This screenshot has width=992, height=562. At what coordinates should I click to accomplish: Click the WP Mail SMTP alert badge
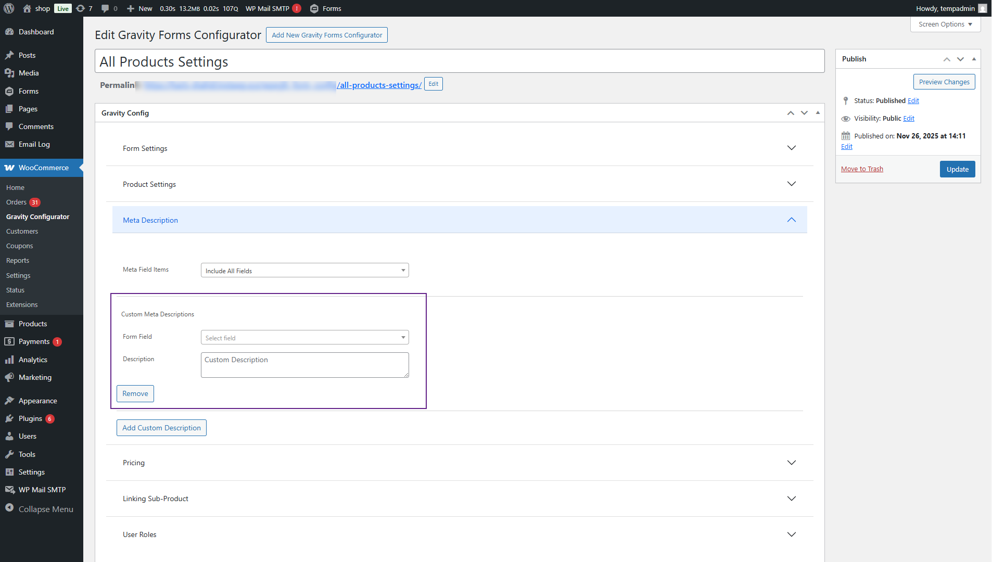point(297,8)
